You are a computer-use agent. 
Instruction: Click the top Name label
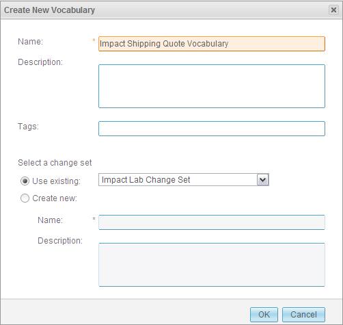(x=30, y=42)
